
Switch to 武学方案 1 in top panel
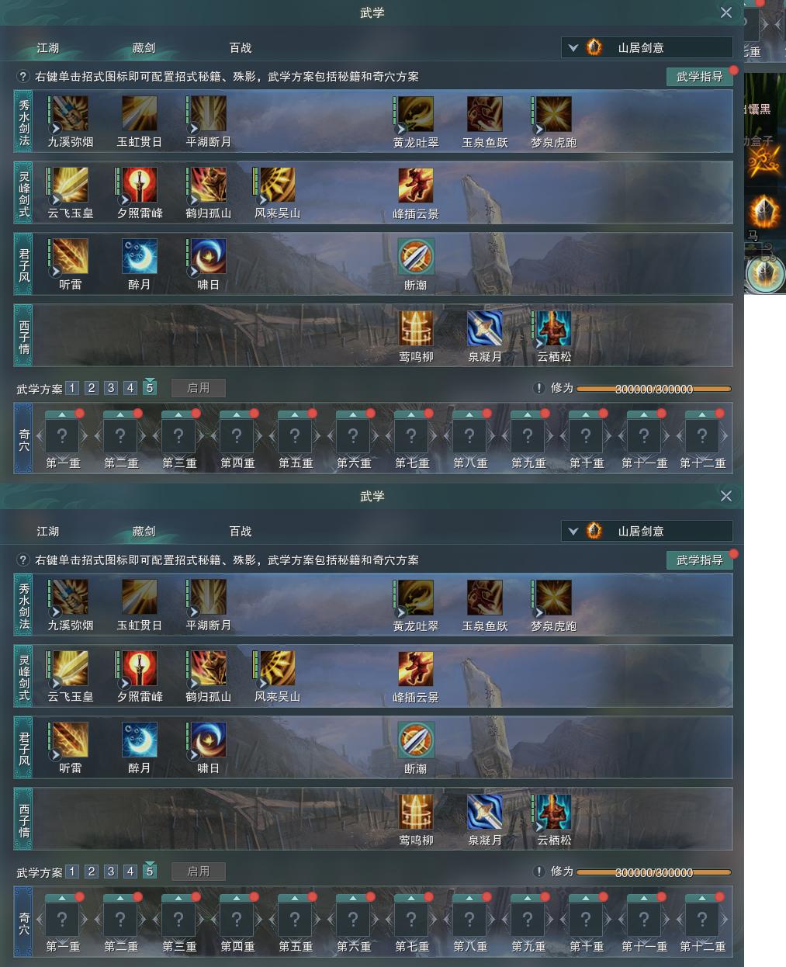(x=72, y=388)
